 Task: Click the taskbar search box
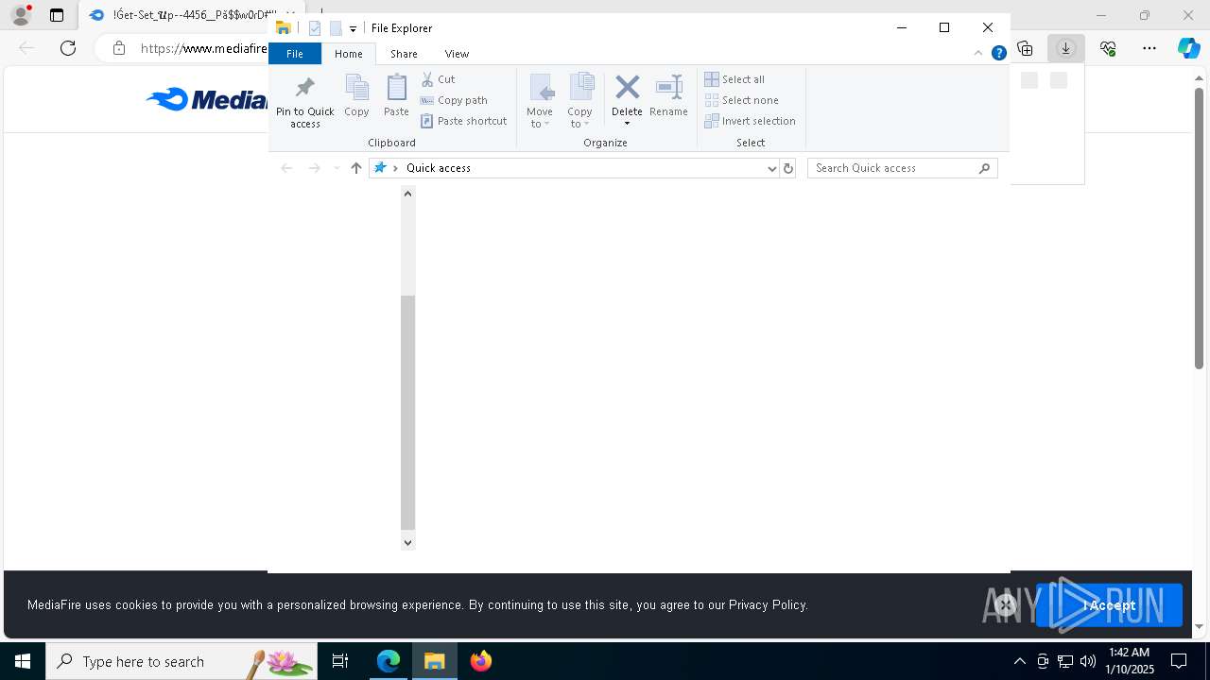[181, 661]
